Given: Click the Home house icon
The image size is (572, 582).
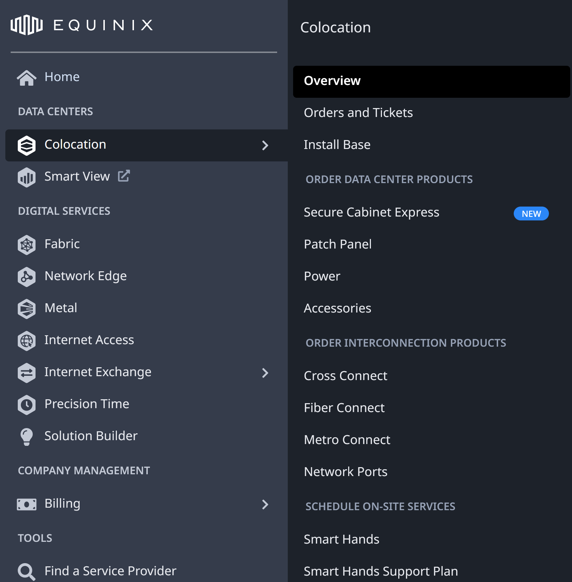Looking at the screenshot, I should tap(27, 78).
